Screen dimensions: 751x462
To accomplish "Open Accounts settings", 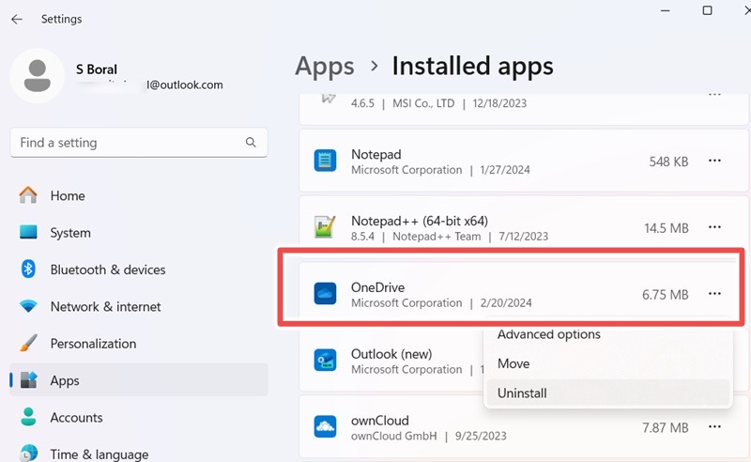I will [x=139, y=418].
